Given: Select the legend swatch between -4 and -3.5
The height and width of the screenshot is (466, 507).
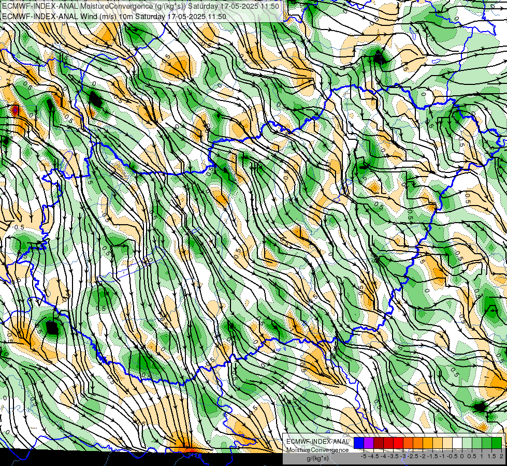Looking at the screenshot, I should coord(388,443).
